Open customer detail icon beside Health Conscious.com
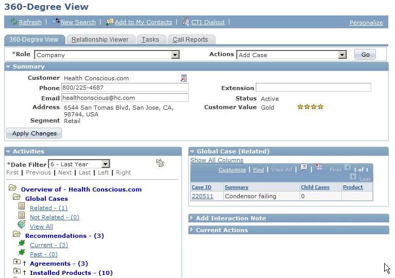The image size is (395, 278). point(184,78)
